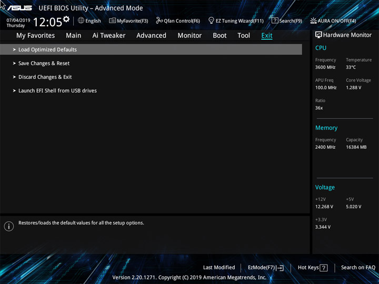Click the Search question mark icon
Viewport: 379px width, 284px height.
coord(275,21)
